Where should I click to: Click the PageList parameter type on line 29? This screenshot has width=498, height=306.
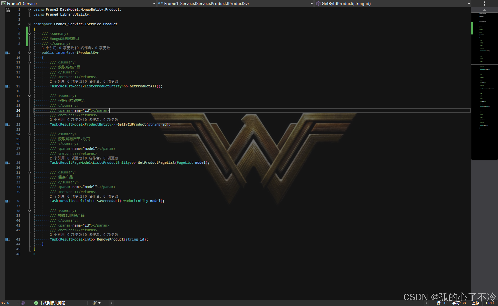coord(185,163)
